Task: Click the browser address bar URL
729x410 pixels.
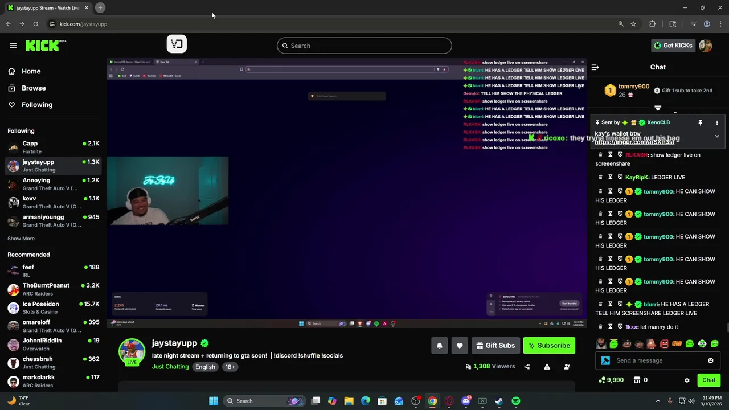Action: (83, 24)
